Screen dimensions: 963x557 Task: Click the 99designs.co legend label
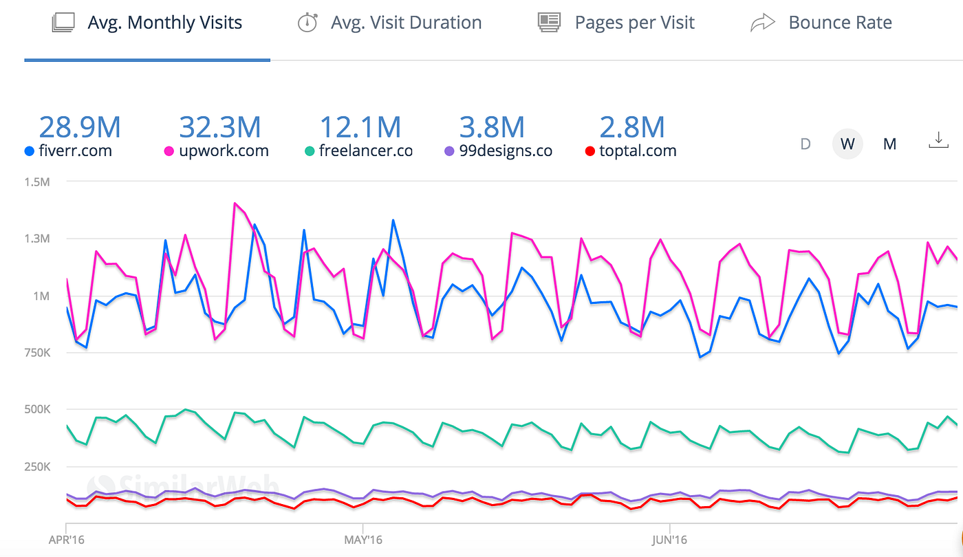[506, 151]
